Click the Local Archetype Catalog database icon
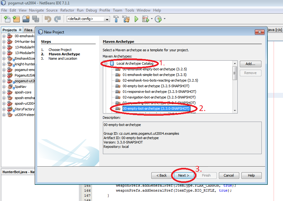The image size is (283, 201). 112,63
